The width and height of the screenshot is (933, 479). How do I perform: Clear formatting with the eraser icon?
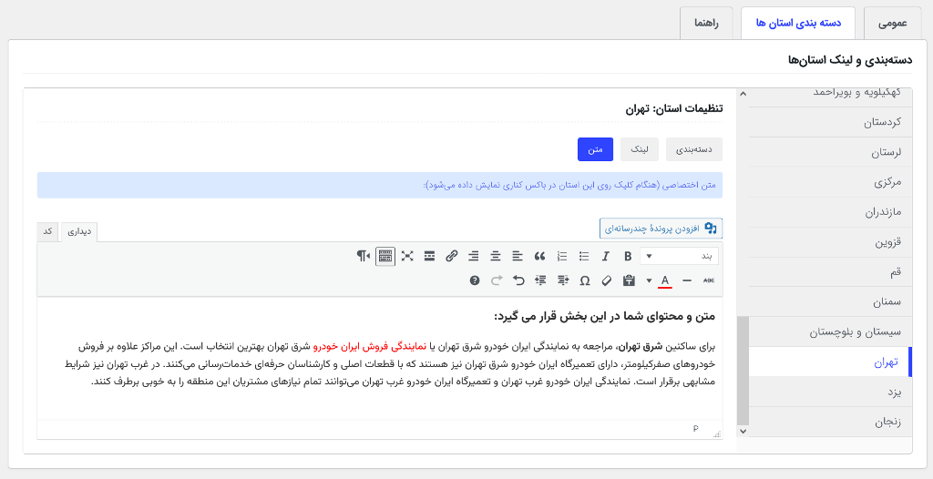click(607, 280)
